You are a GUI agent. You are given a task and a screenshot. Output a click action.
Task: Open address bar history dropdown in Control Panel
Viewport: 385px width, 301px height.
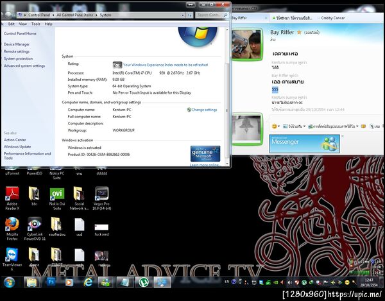pyautogui.click(x=183, y=15)
